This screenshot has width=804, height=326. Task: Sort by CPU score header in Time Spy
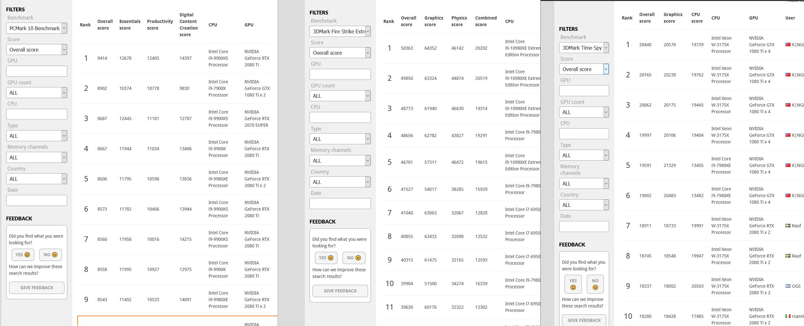pos(697,18)
